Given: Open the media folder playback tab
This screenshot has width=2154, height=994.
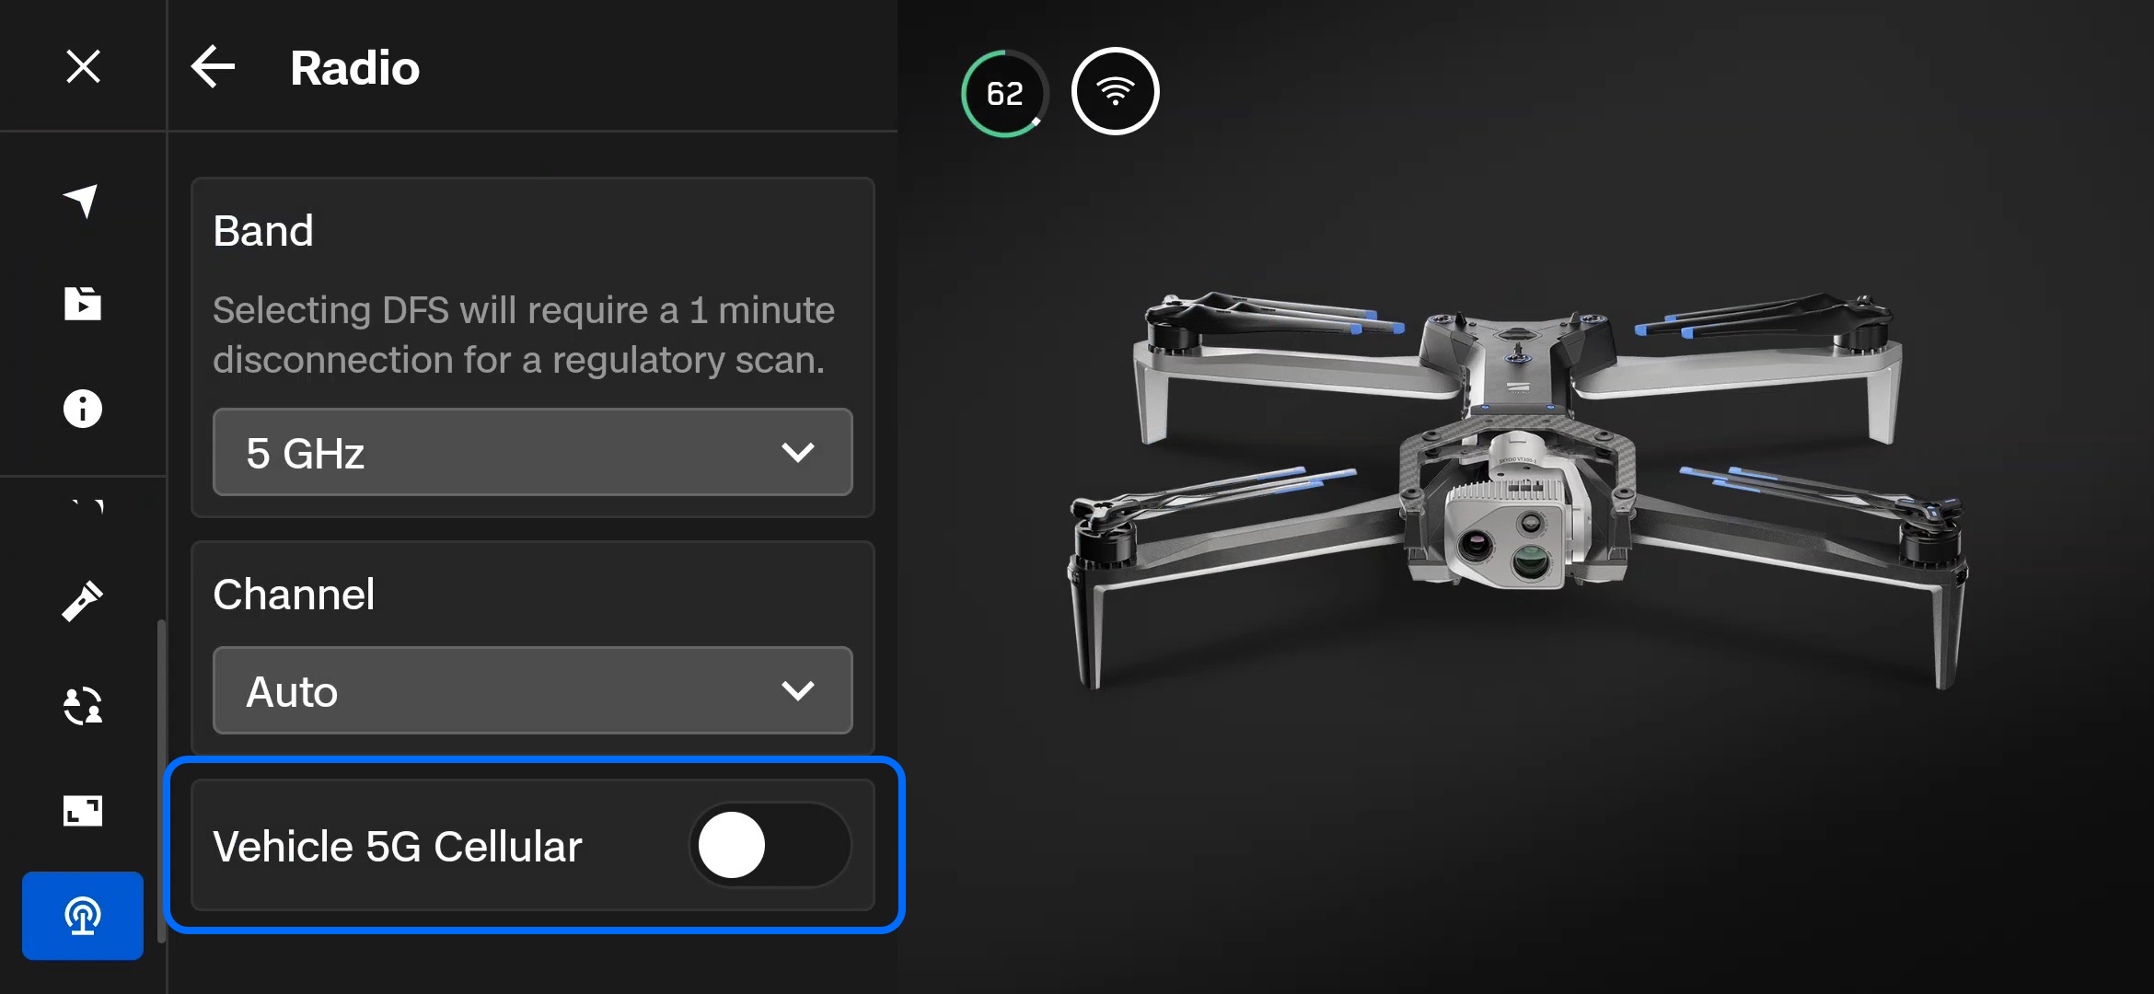Looking at the screenshot, I should coord(82,303).
